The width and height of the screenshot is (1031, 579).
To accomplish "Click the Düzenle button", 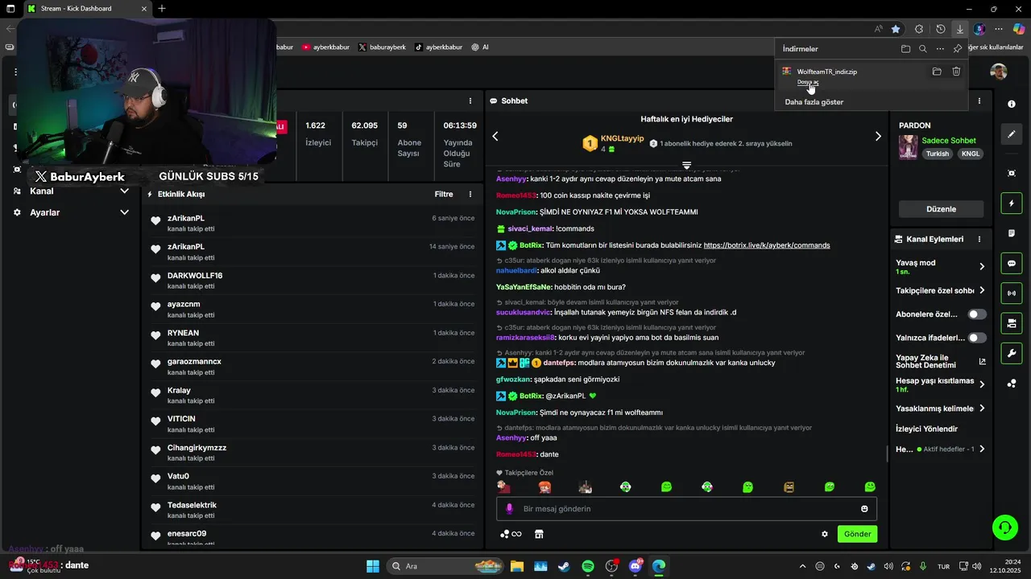I will [941, 209].
